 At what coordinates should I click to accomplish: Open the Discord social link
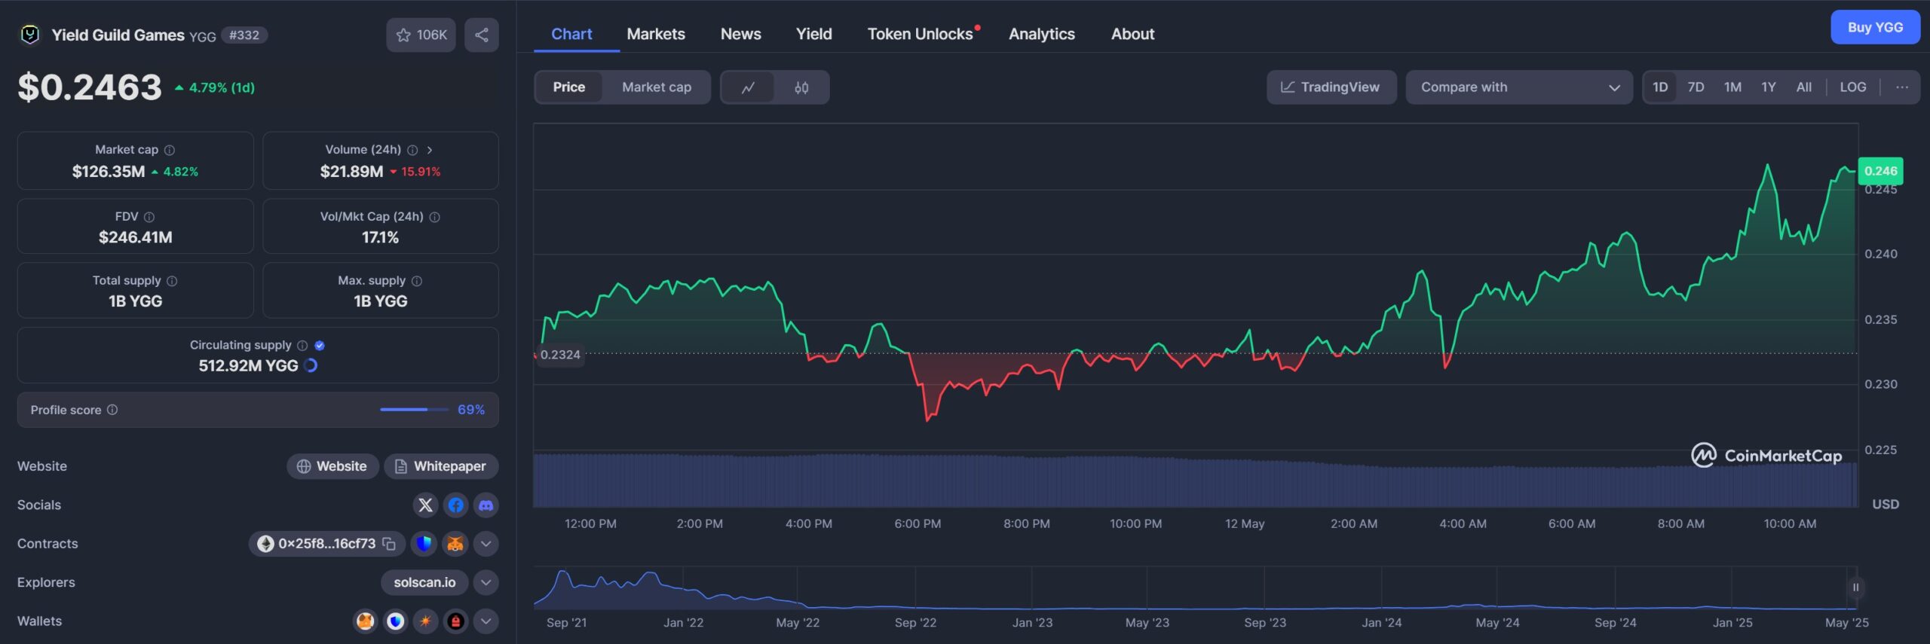coord(486,505)
